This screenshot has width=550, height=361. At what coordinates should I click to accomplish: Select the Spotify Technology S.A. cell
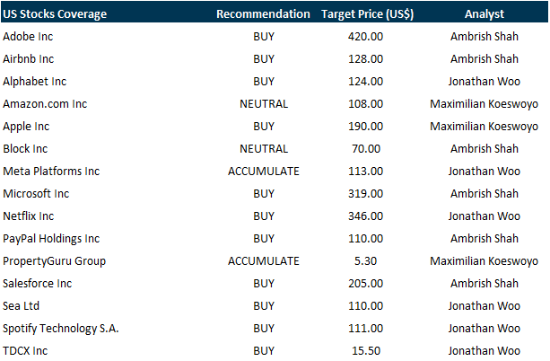click(61, 329)
